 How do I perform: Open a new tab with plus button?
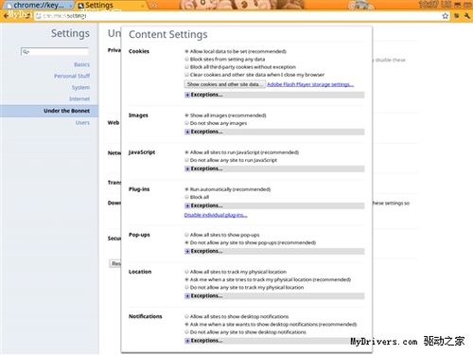tap(153, 5)
